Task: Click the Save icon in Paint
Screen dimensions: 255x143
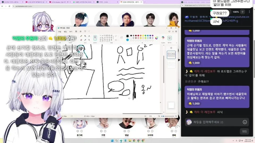Action: (76, 32)
